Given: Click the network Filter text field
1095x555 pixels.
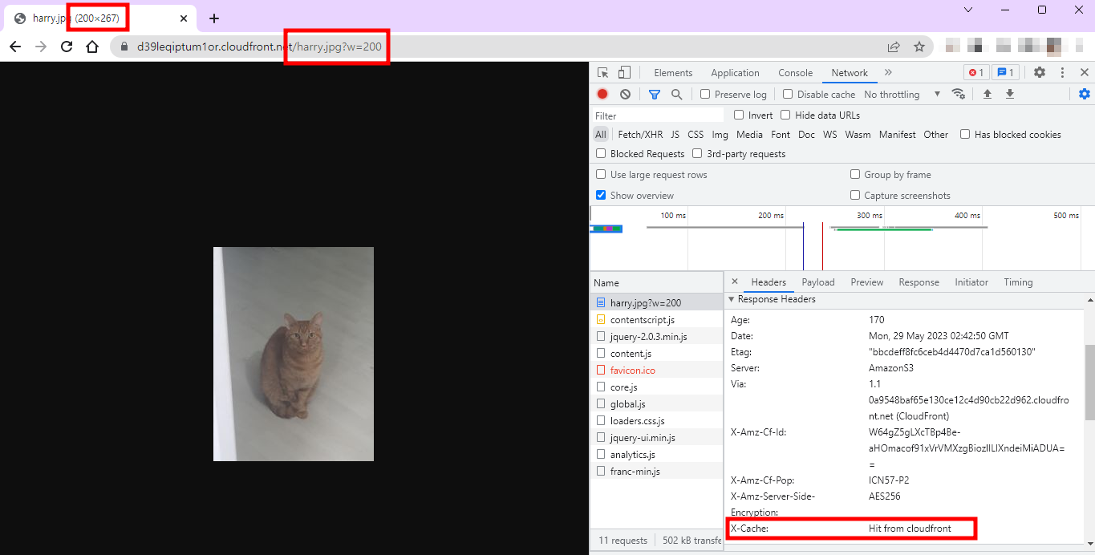Looking at the screenshot, I should (658, 115).
